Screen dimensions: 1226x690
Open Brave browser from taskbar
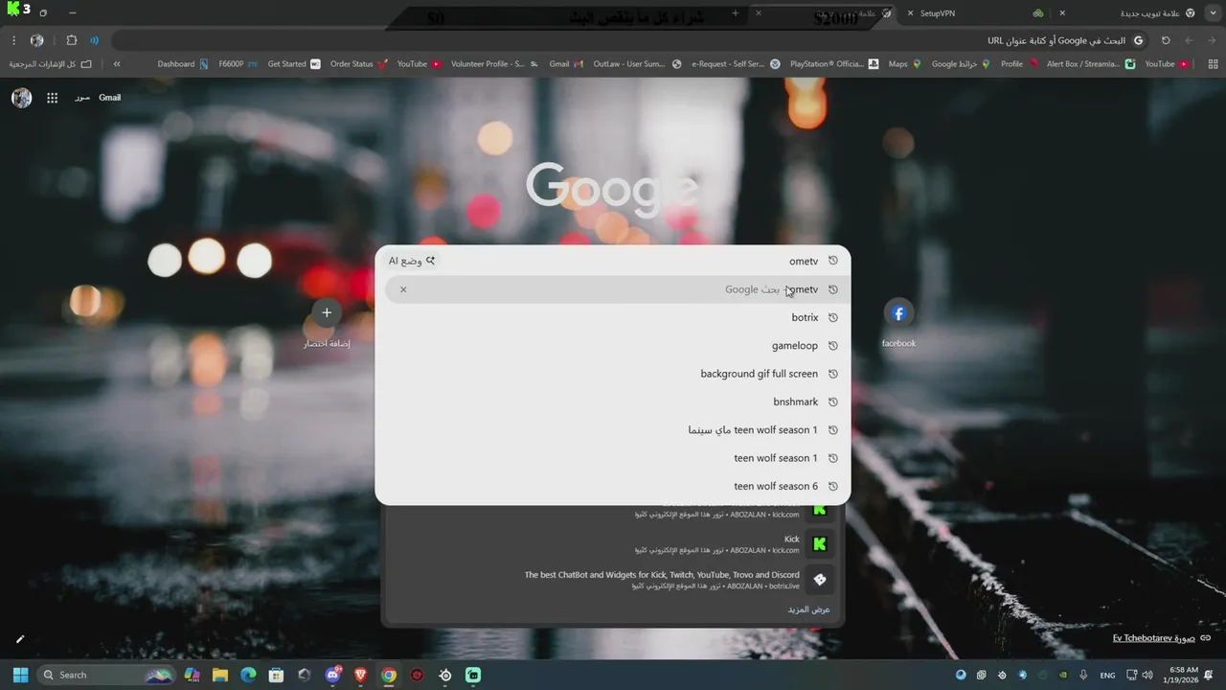(x=360, y=675)
